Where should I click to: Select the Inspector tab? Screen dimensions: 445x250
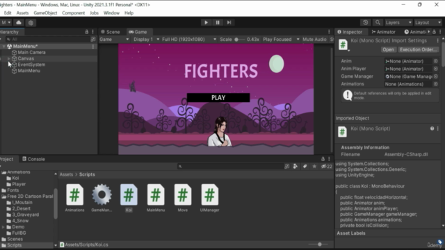coord(350,32)
